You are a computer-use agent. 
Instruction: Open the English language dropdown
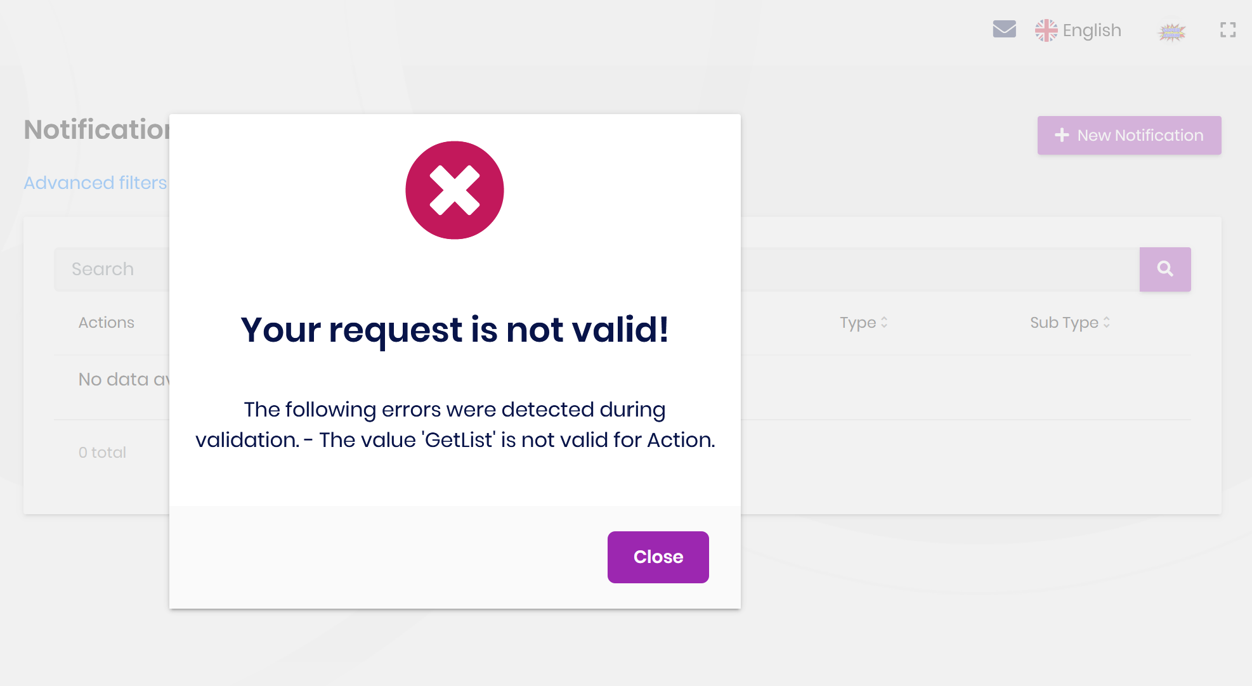click(x=1092, y=30)
